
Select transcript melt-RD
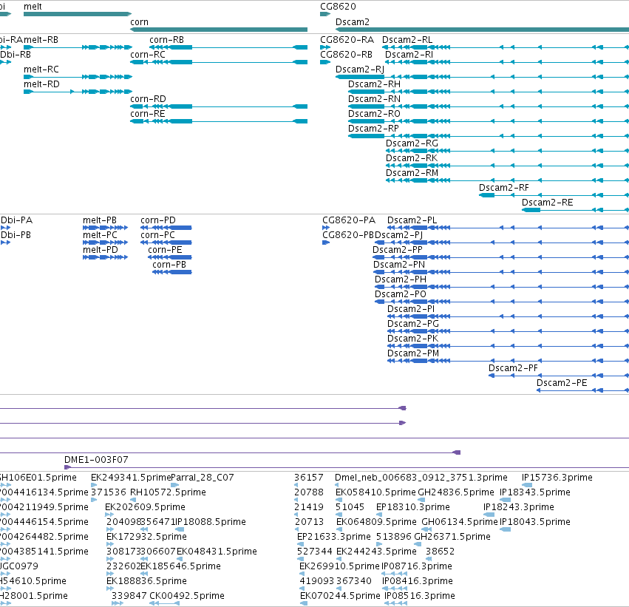(78, 92)
